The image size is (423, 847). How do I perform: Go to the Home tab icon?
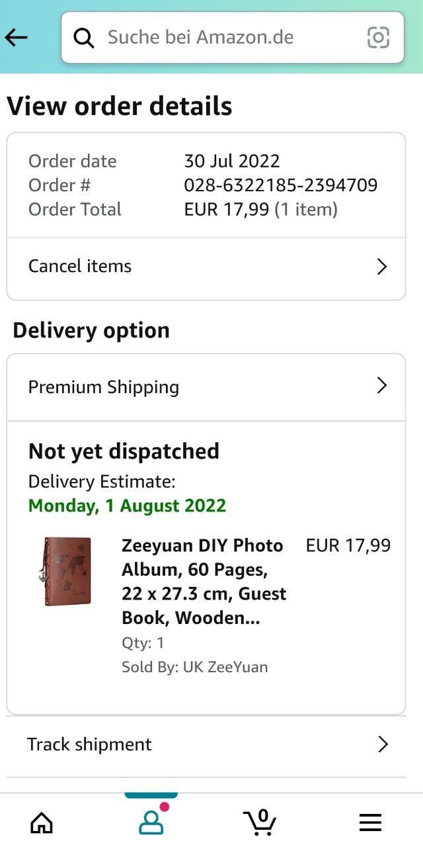pos(42,823)
